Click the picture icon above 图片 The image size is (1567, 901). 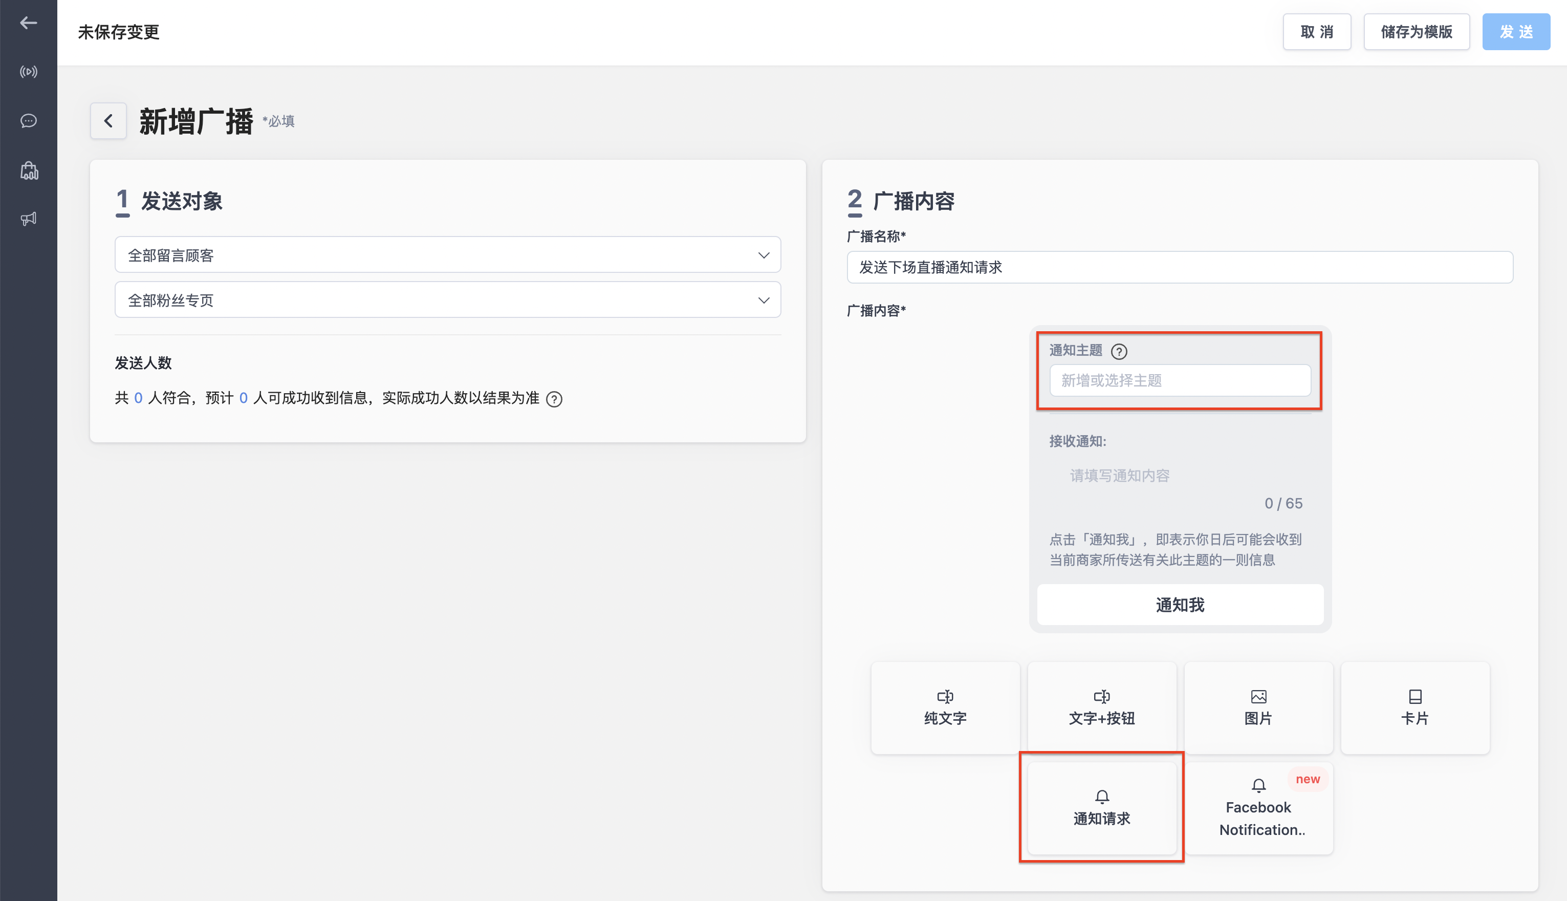(x=1258, y=697)
